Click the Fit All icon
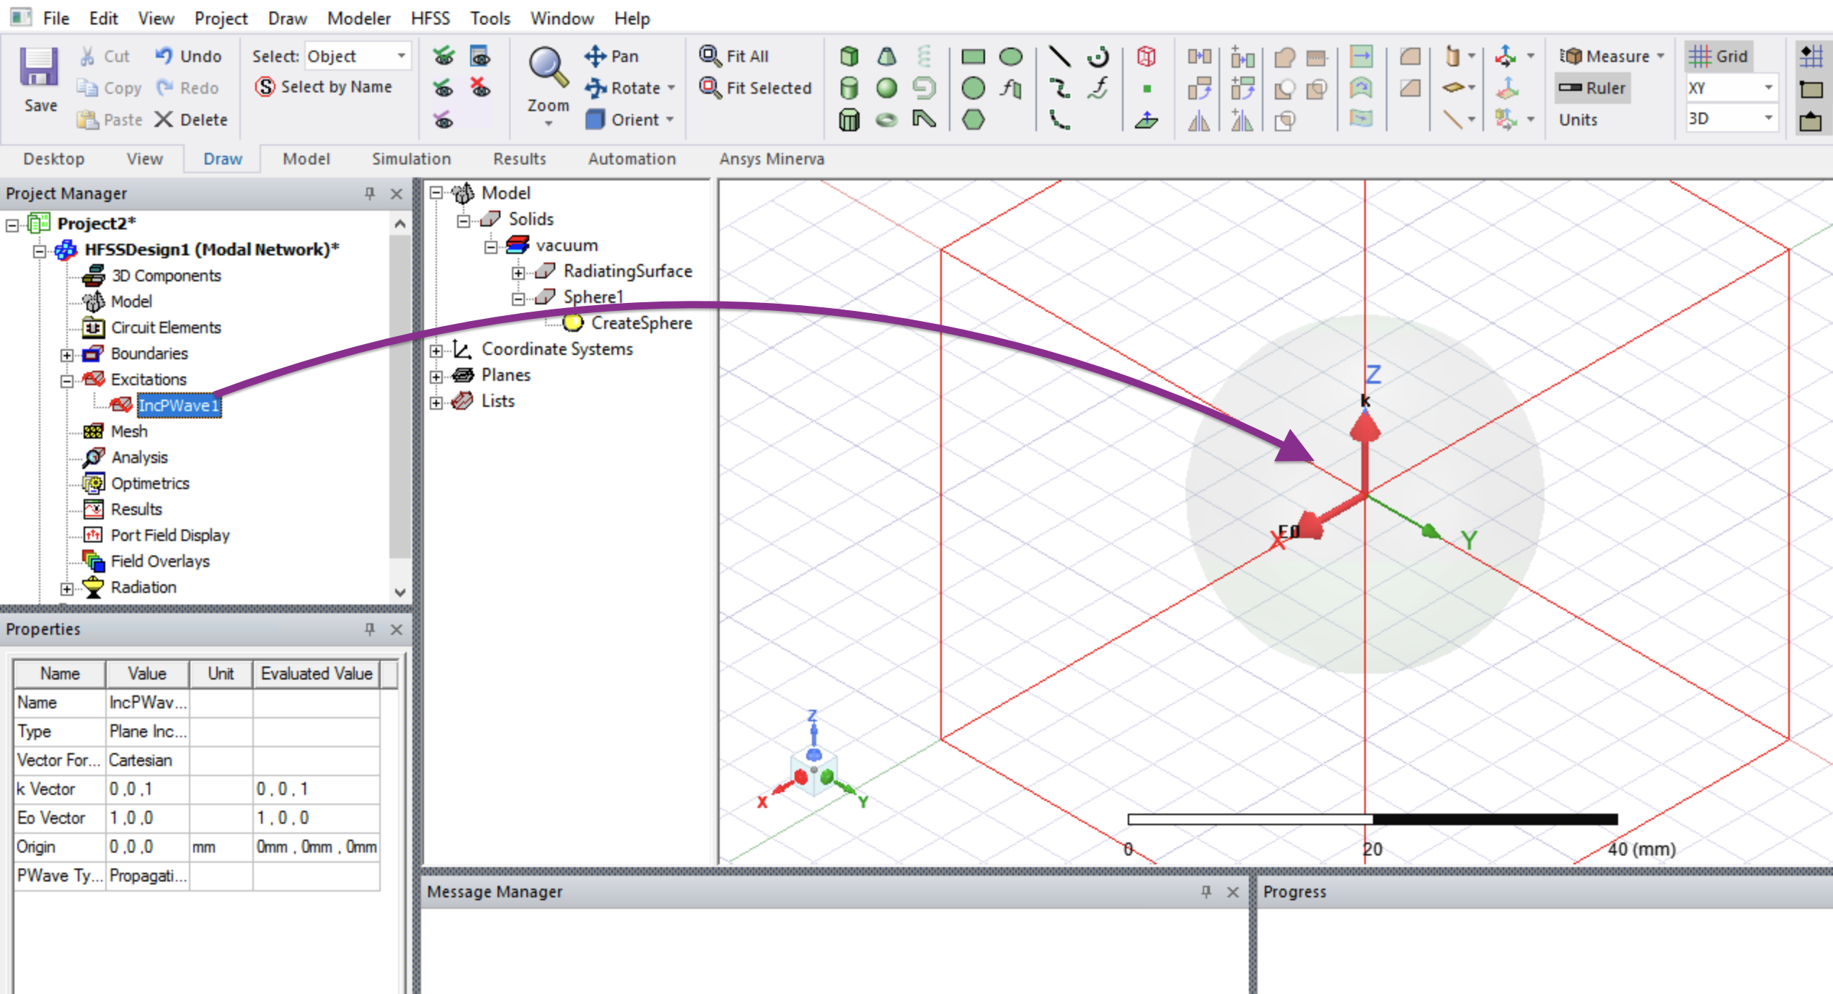The image size is (1833, 994). coord(710,56)
